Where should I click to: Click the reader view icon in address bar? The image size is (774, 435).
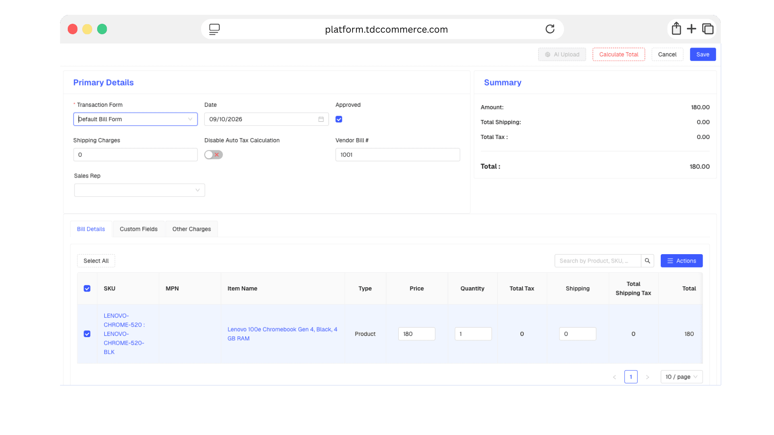(x=214, y=29)
